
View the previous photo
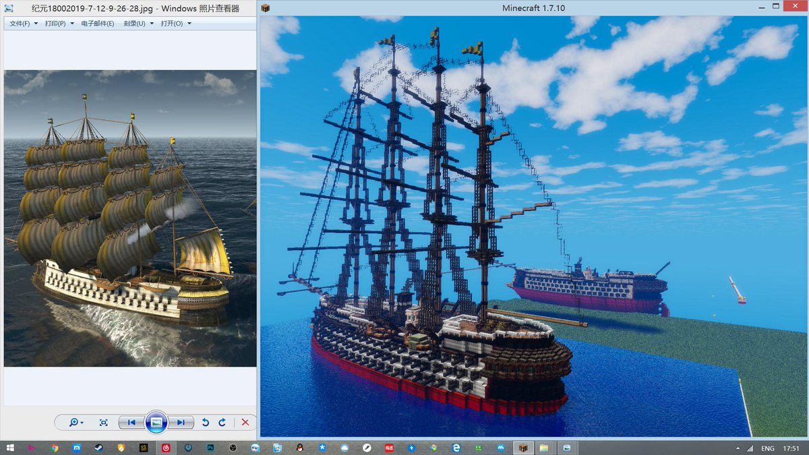click(131, 422)
